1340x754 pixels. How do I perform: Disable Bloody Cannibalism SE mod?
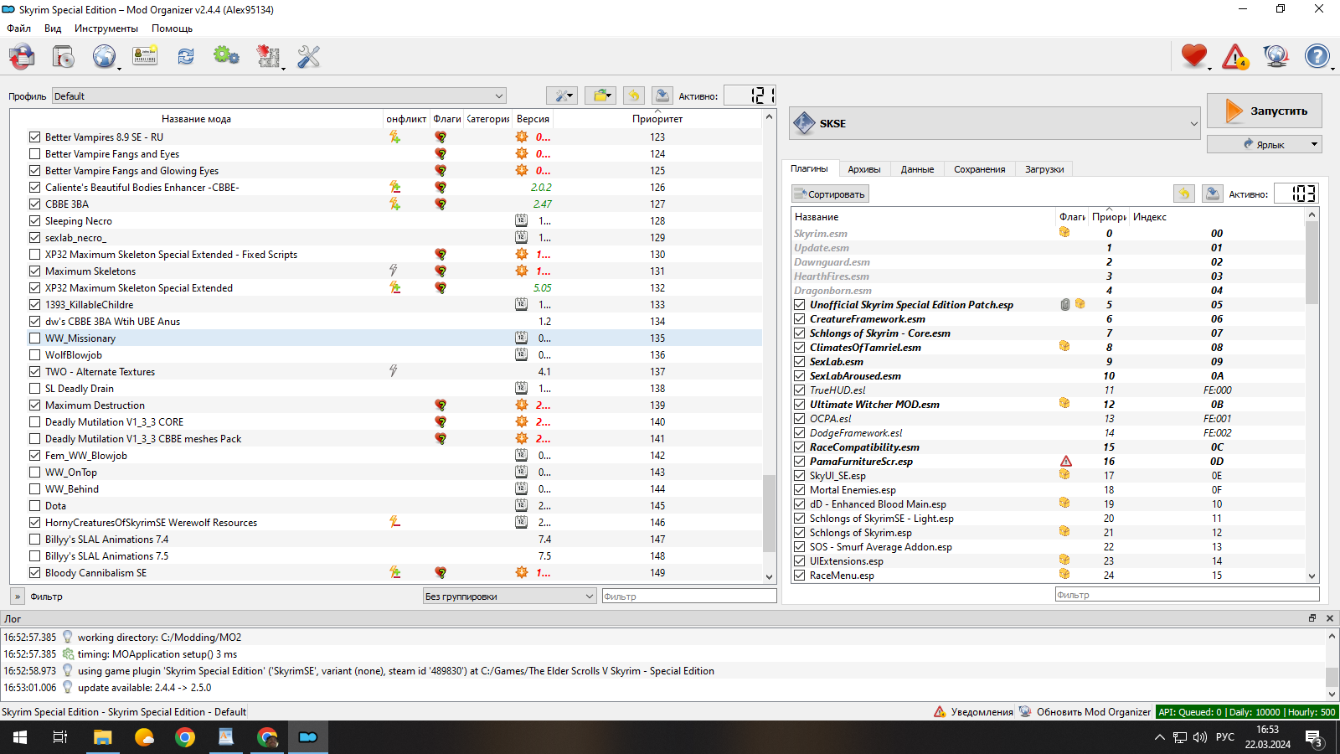pos(34,572)
